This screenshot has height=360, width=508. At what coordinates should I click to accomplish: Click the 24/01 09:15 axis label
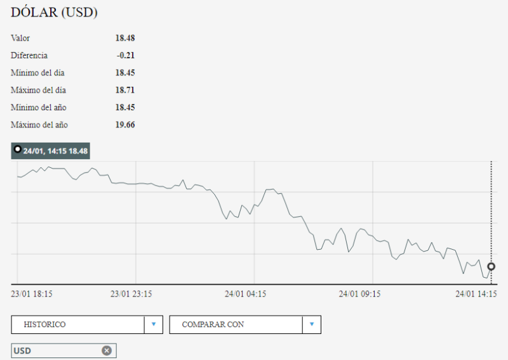pos(360,293)
